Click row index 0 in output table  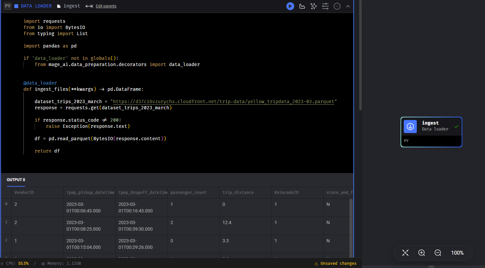(x=6, y=204)
